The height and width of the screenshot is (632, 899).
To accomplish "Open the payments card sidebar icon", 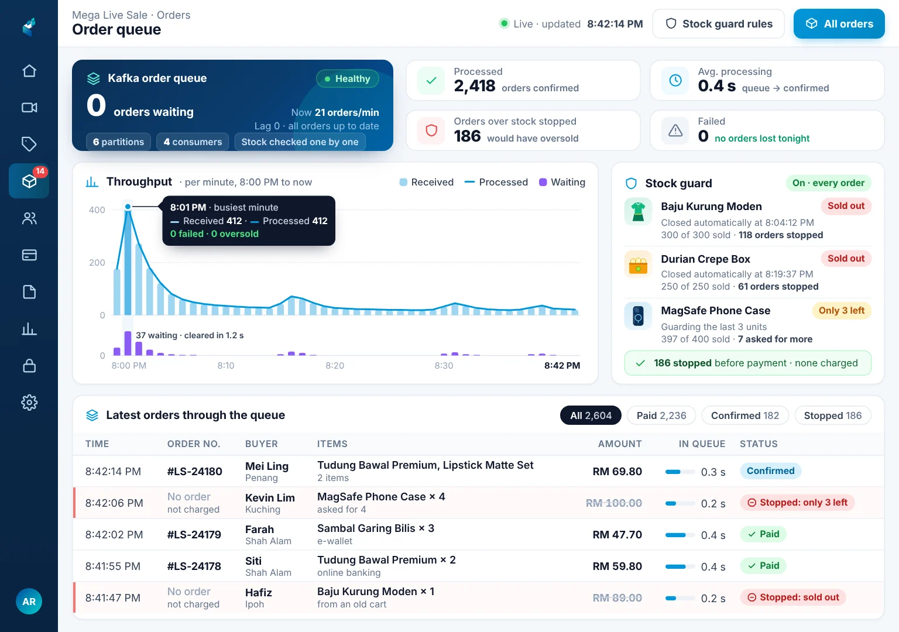I will pyautogui.click(x=29, y=255).
